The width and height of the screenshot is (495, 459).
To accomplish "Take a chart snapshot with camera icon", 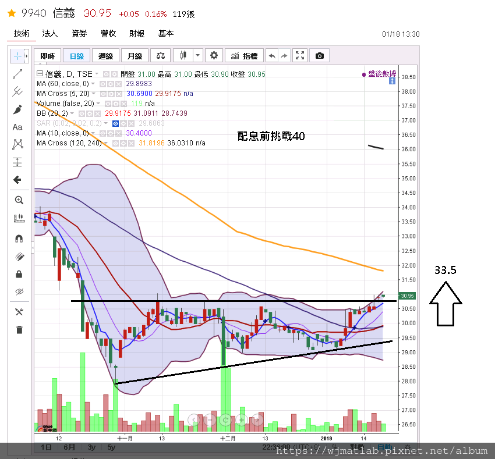I will (320, 56).
